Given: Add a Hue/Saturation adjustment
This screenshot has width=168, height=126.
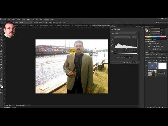Looking at the screenshot, I should [x=149, y=47].
